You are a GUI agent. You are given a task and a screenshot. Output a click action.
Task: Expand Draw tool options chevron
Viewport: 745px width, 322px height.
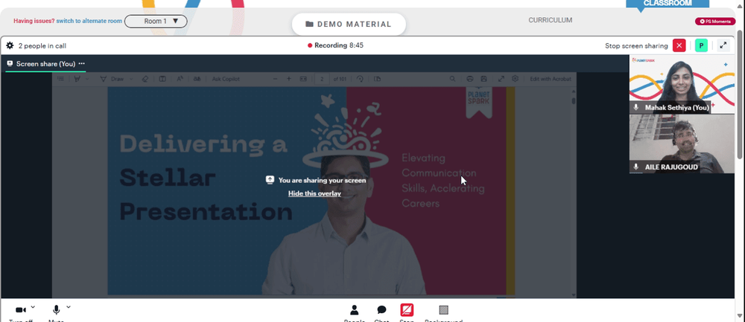tap(132, 79)
